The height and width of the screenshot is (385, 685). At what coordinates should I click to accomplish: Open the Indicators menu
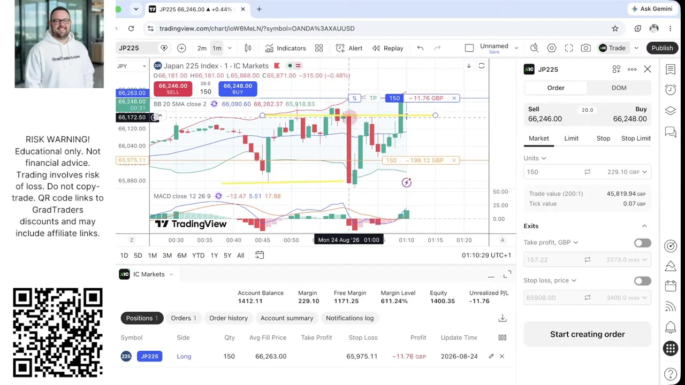[285, 48]
